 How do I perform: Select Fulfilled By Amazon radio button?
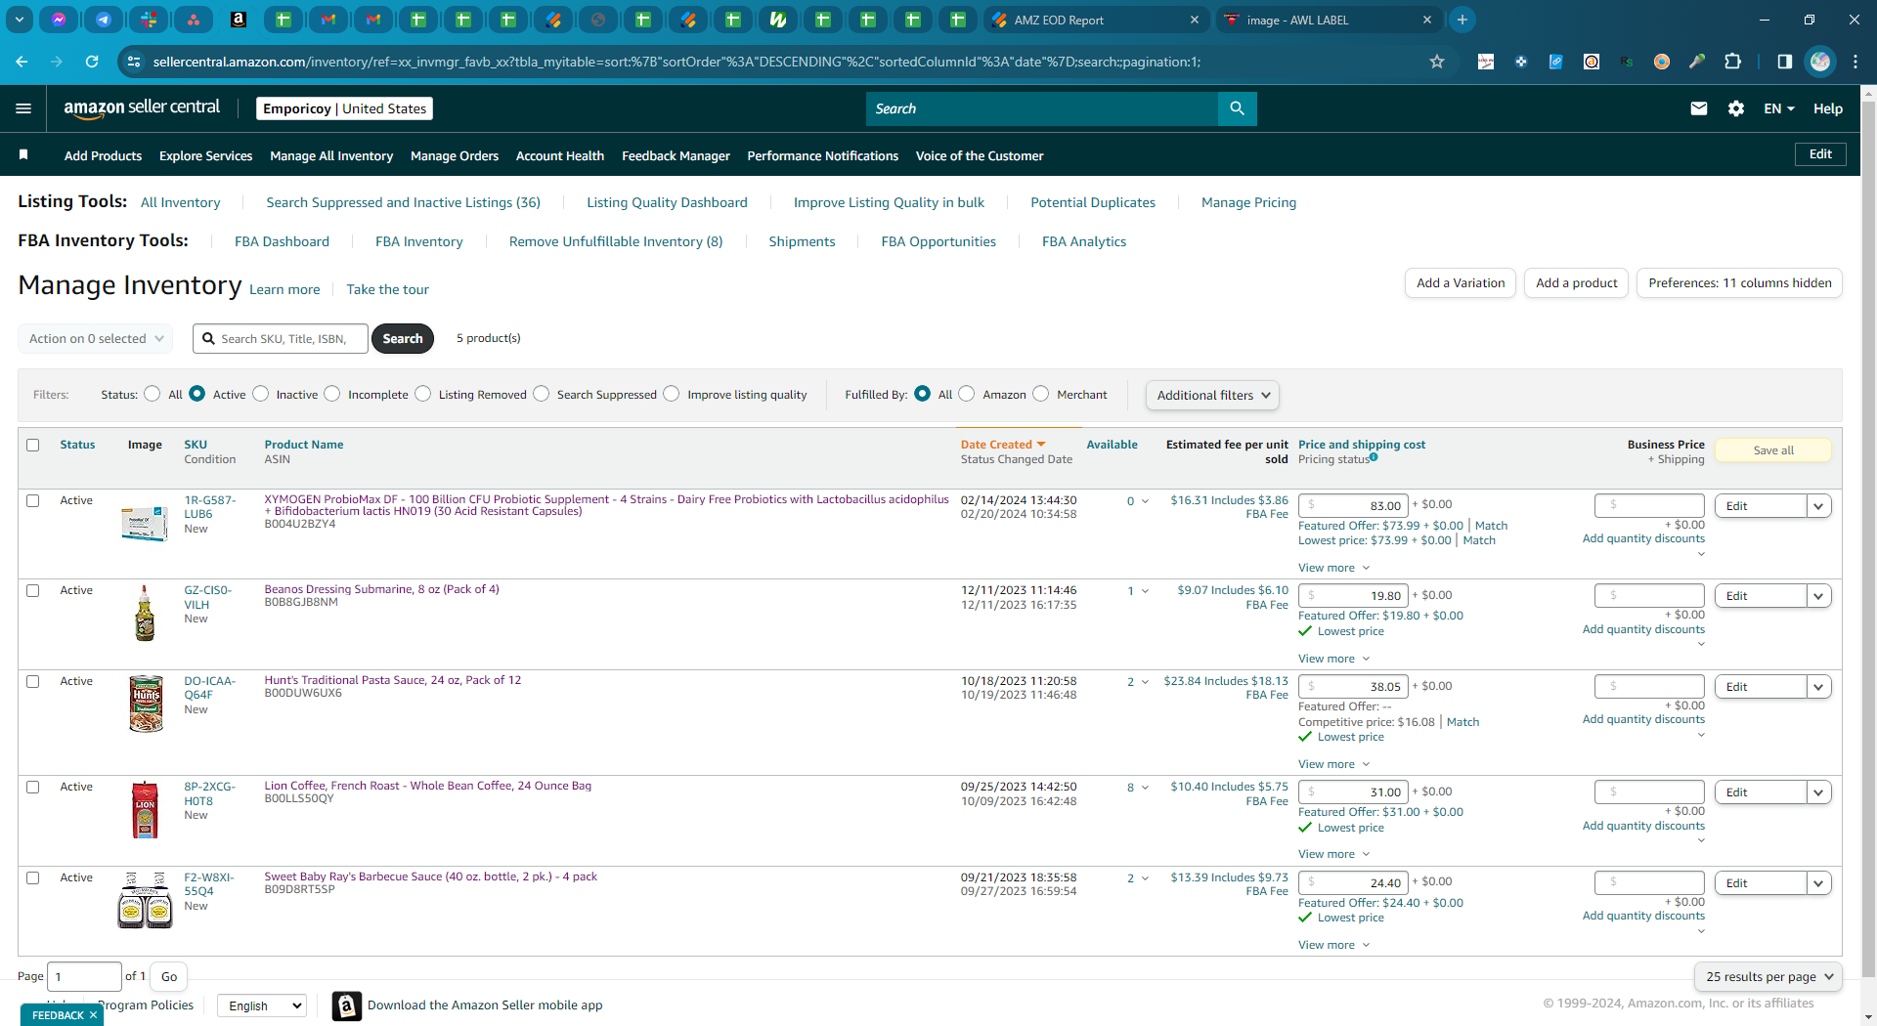pos(967,394)
